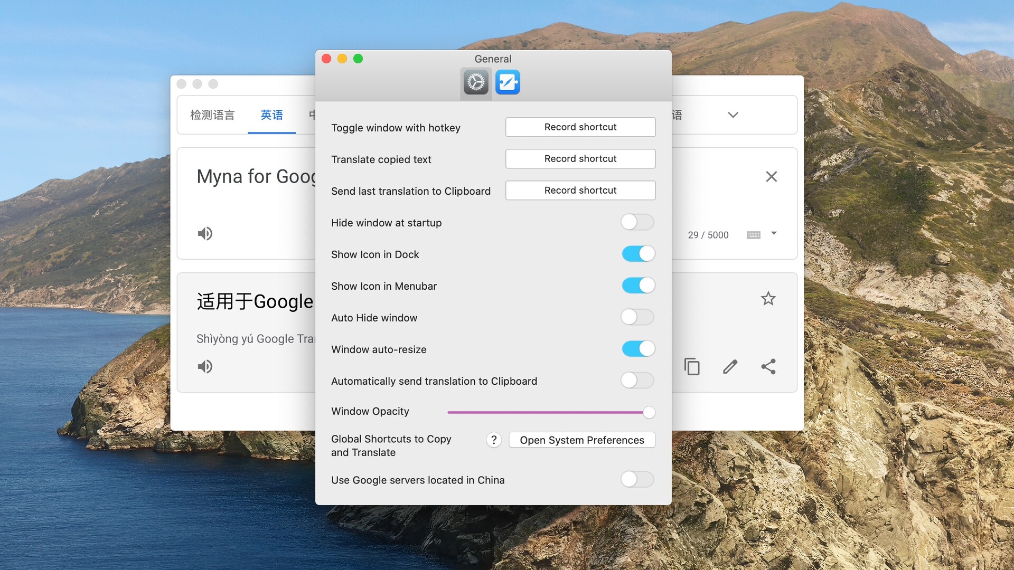The height and width of the screenshot is (570, 1014).
Task: Enable Use Google servers located in China
Action: [x=637, y=480]
